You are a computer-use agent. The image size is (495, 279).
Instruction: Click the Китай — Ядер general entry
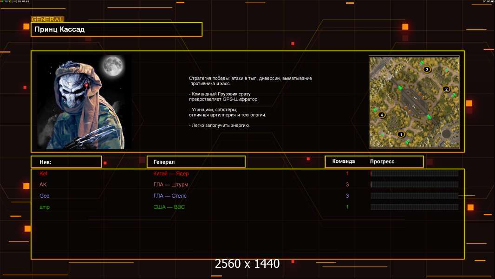pos(171,173)
